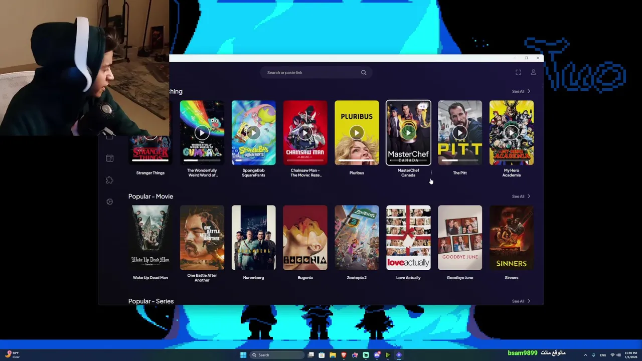Click the Gumball poster watch progress bar
This screenshot has height=361, width=642.
pos(202,161)
